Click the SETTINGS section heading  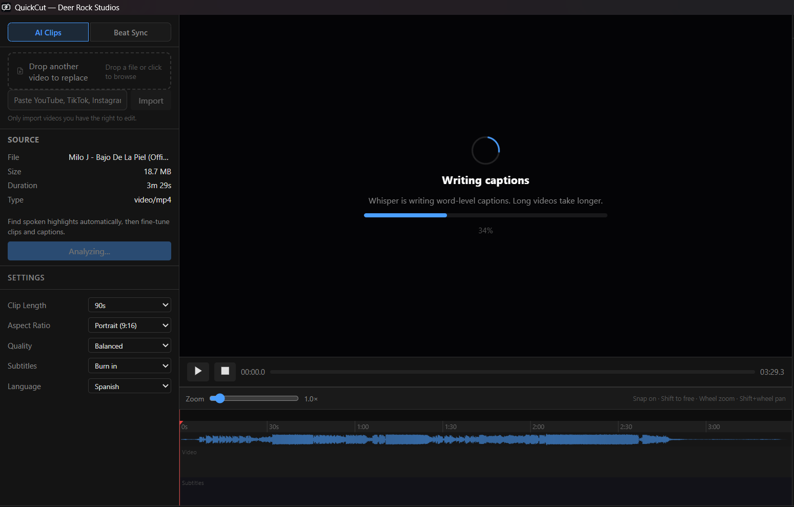coord(26,278)
